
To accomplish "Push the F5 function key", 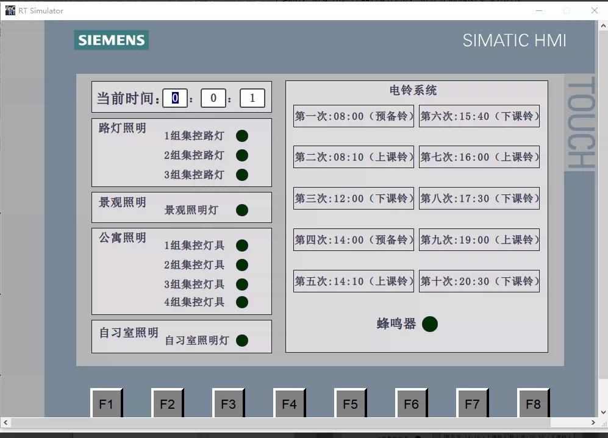I will (x=351, y=403).
